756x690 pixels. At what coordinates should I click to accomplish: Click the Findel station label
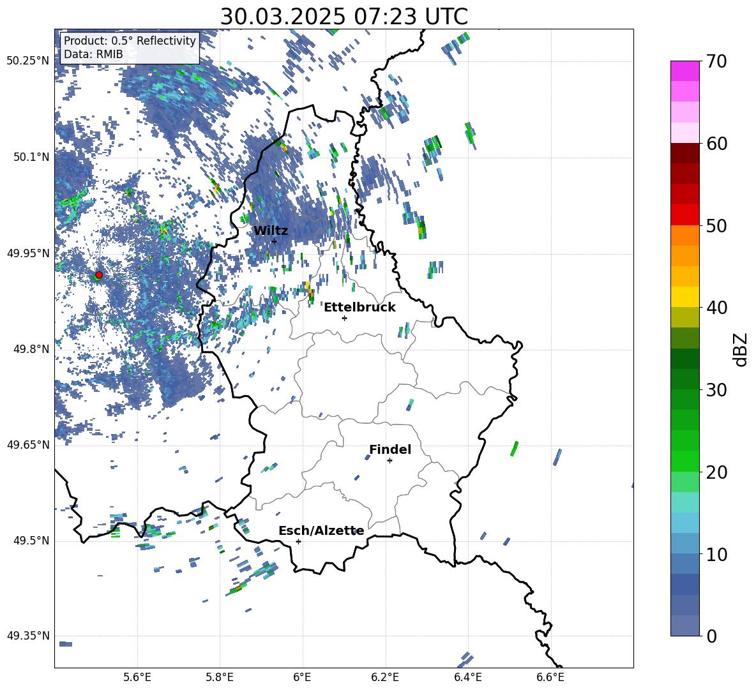390,449
